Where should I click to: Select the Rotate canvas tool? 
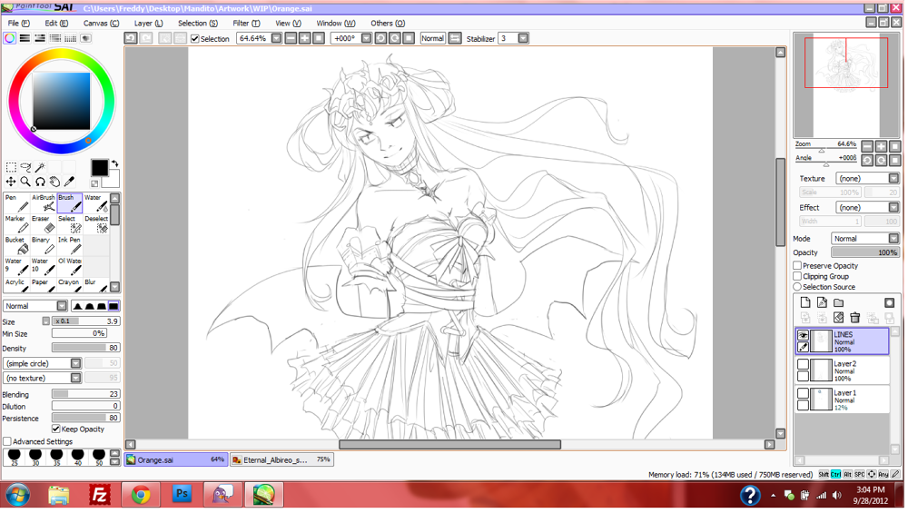tap(40, 183)
